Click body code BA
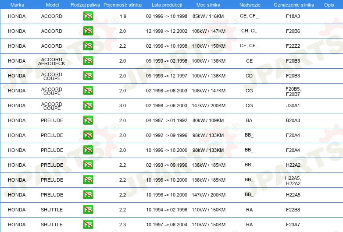343x232 pixels. [x=249, y=120]
